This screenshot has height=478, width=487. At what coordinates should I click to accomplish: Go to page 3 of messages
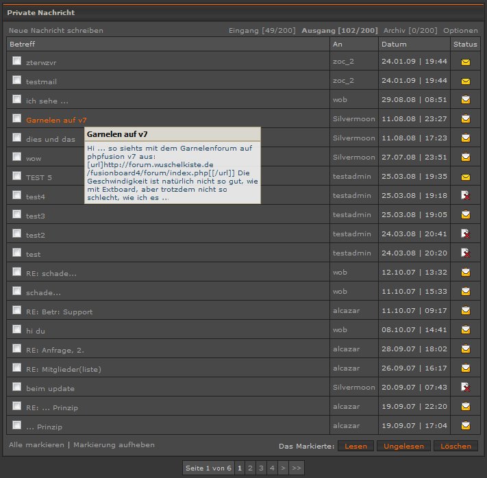click(261, 468)
